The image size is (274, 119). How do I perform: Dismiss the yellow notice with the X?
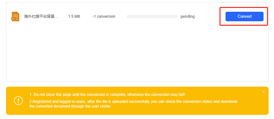(x=264, y=92)
